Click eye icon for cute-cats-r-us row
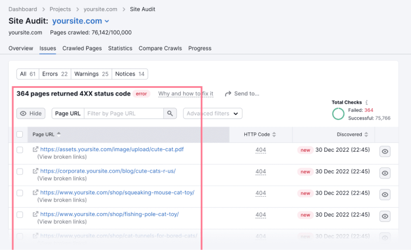This screenshot has height=250, width=411. pos(385,173)
